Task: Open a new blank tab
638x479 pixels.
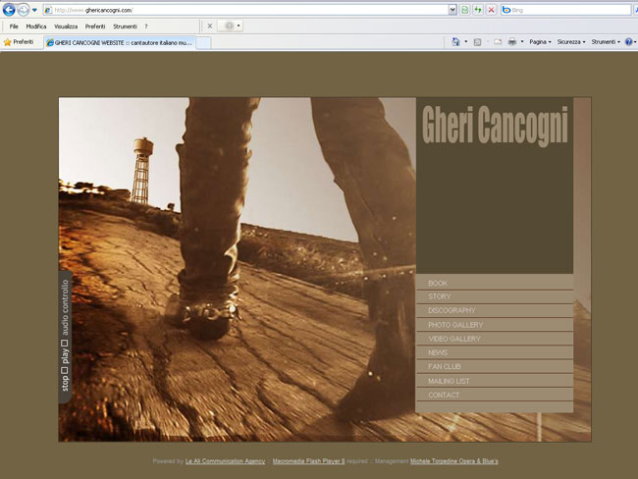Action: pyautogui.click(x=203, y=43)
